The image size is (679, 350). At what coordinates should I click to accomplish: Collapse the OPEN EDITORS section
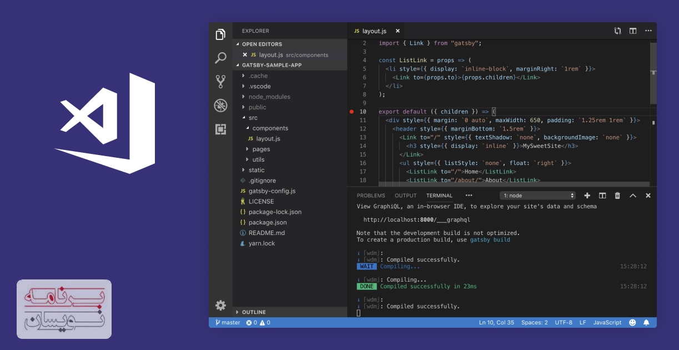point(290,44)
